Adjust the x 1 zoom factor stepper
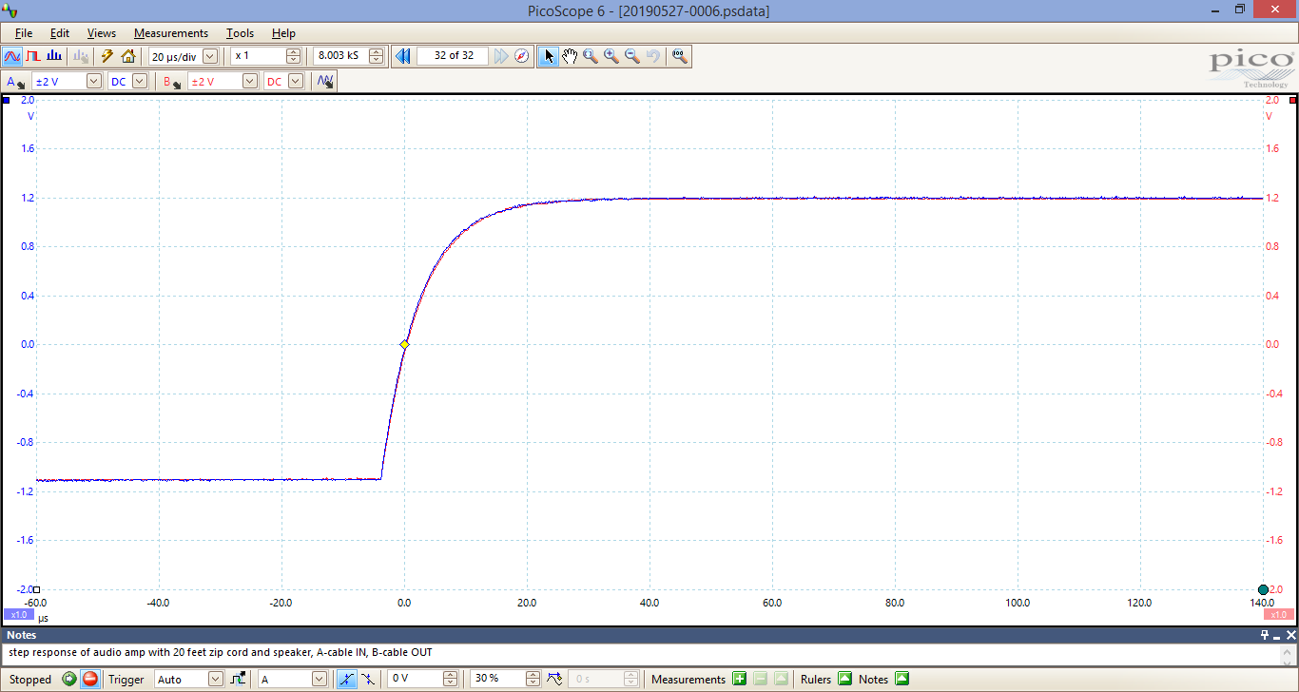Screen dimensions: 1299x692 [293, 56]
